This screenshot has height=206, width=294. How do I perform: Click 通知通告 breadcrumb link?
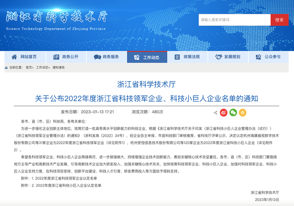pyautogui.click(x=59, y=67)
